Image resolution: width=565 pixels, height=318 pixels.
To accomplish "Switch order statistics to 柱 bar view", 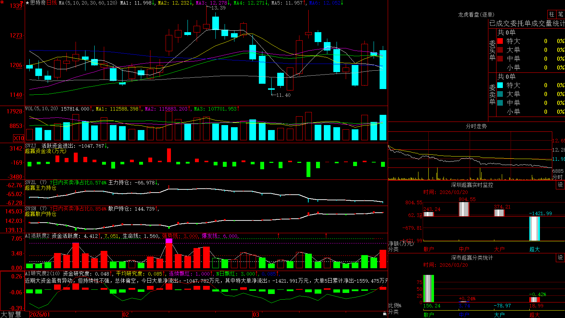I will 552,14.
